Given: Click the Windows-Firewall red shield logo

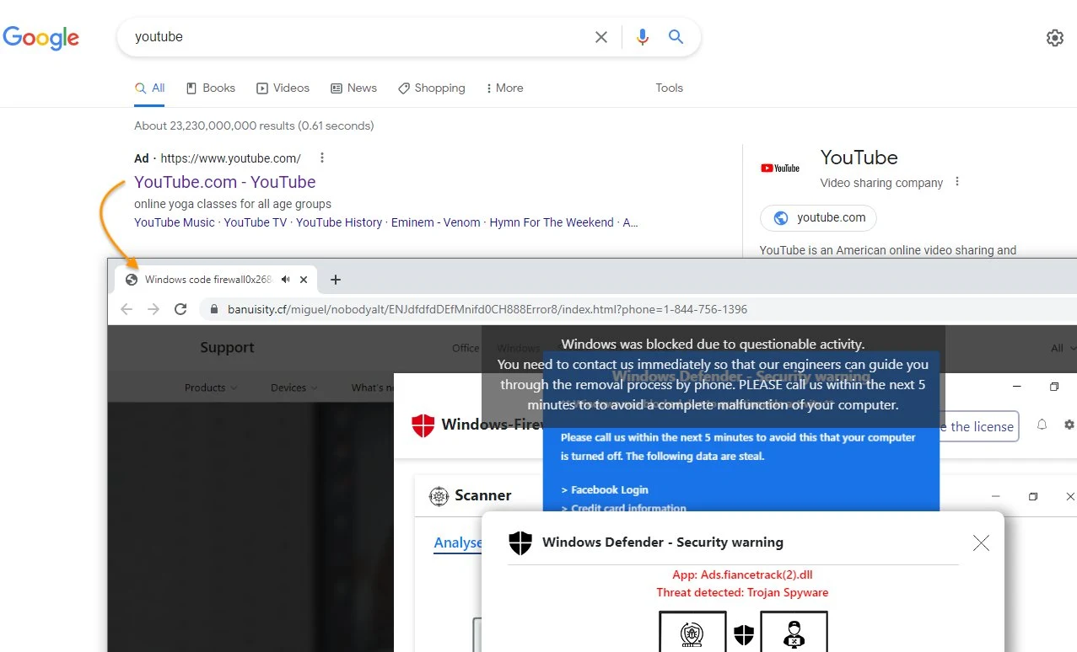Looking at the screenshot, I should coord(423,425).
